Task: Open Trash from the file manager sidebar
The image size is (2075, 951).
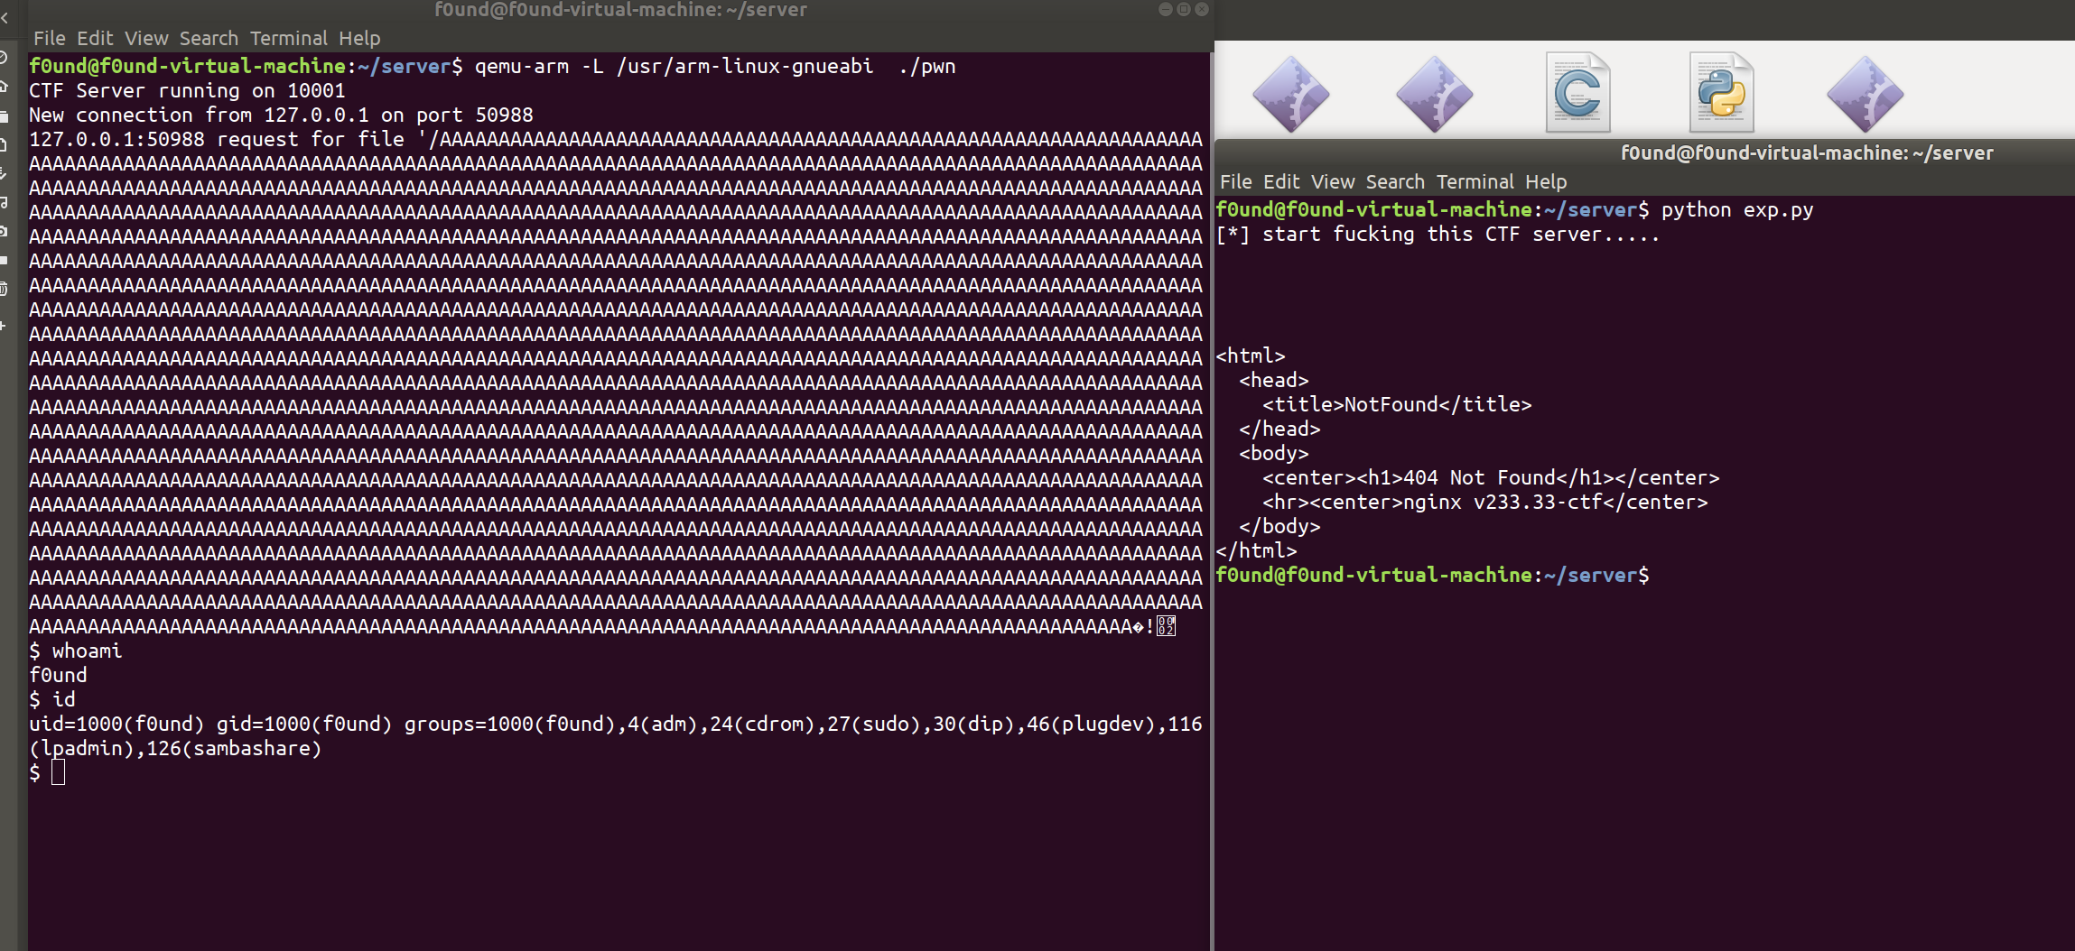Action: click(4, 289)
